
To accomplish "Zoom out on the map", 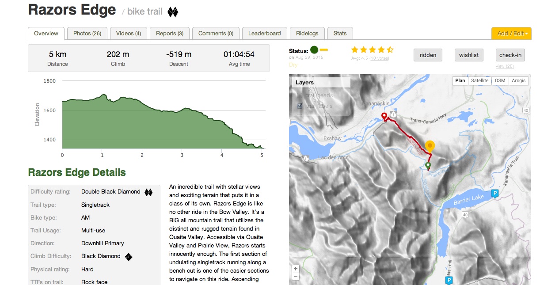I will point(296,277).
